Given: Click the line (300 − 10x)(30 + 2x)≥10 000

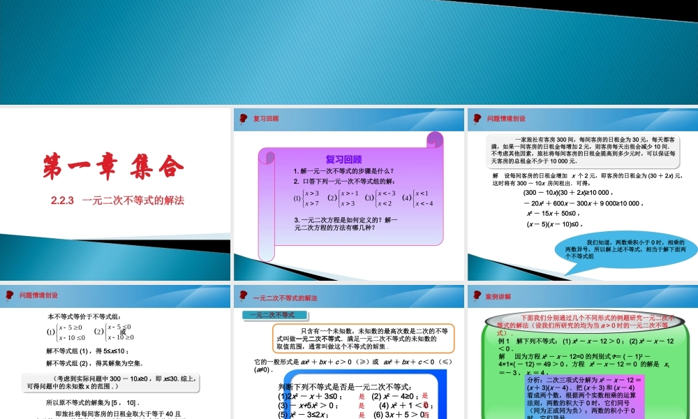Looking at the screenshot, I should 568,193.
